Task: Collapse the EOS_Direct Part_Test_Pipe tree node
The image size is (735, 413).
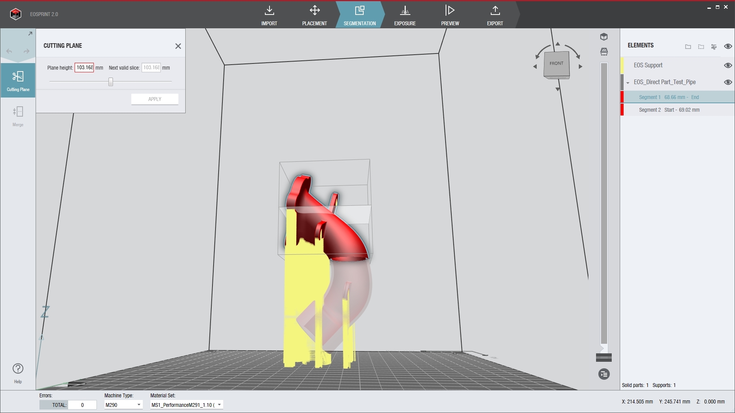Action: pyautogui.click(x=628, y=83)
